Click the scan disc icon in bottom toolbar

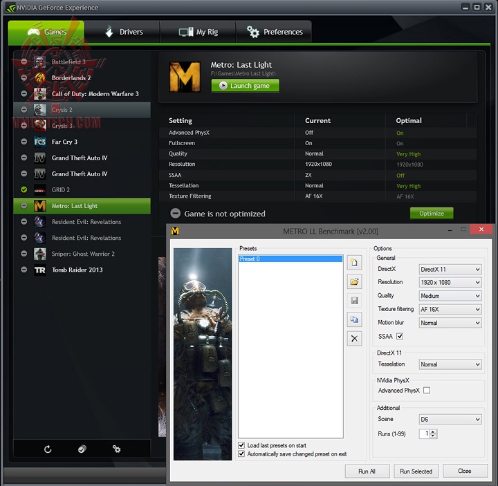pyautogui.click(x=82, y=449)
